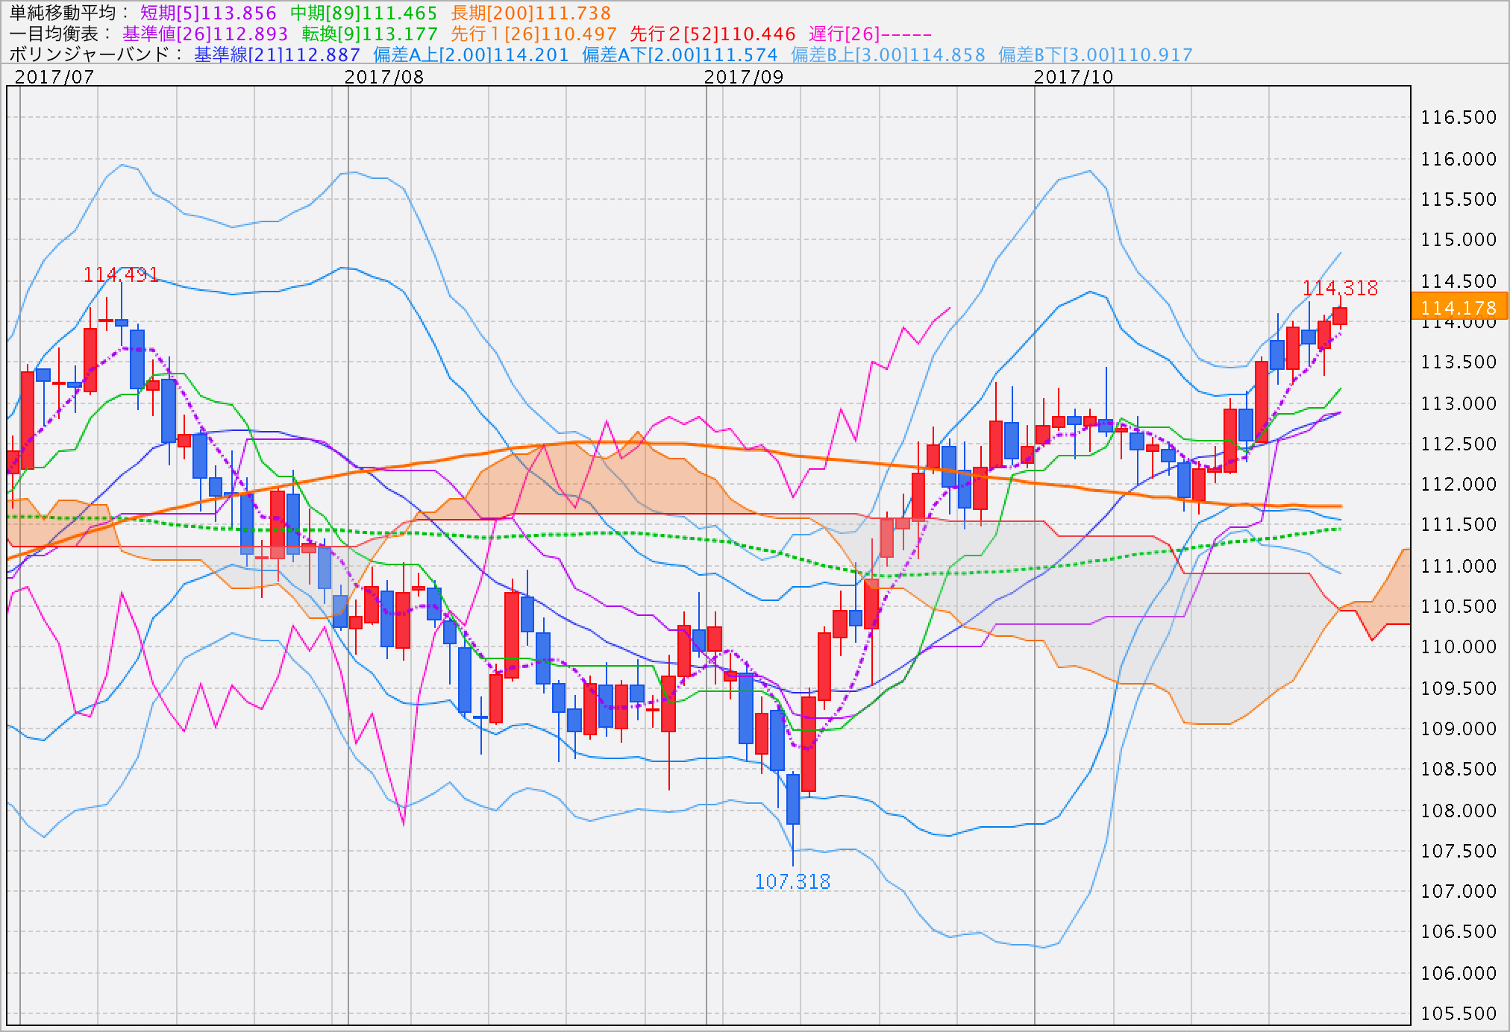Click the 107.500 price axis label

click(1459, 851)
